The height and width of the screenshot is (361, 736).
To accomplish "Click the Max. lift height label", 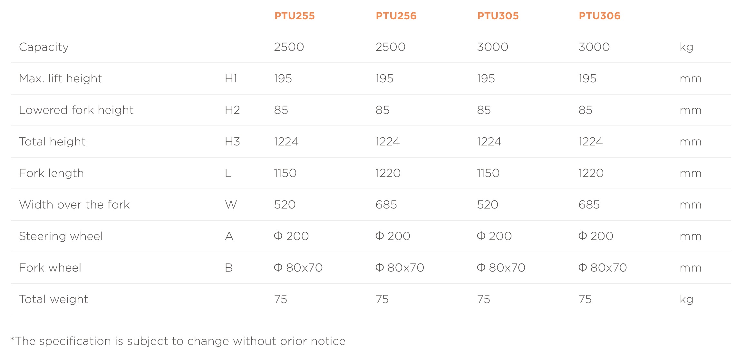I will click(x=61, y=79).
